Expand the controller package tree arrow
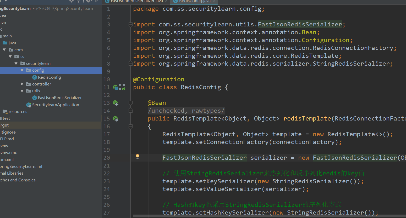Viewport: 406px width, 218px height. coord(22,84)
